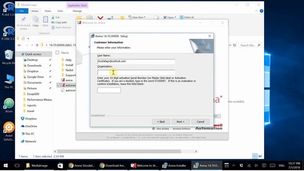Switch to the Home ribbon tab
The width and height of the screenshot is (304, 171).
(35, 11)
